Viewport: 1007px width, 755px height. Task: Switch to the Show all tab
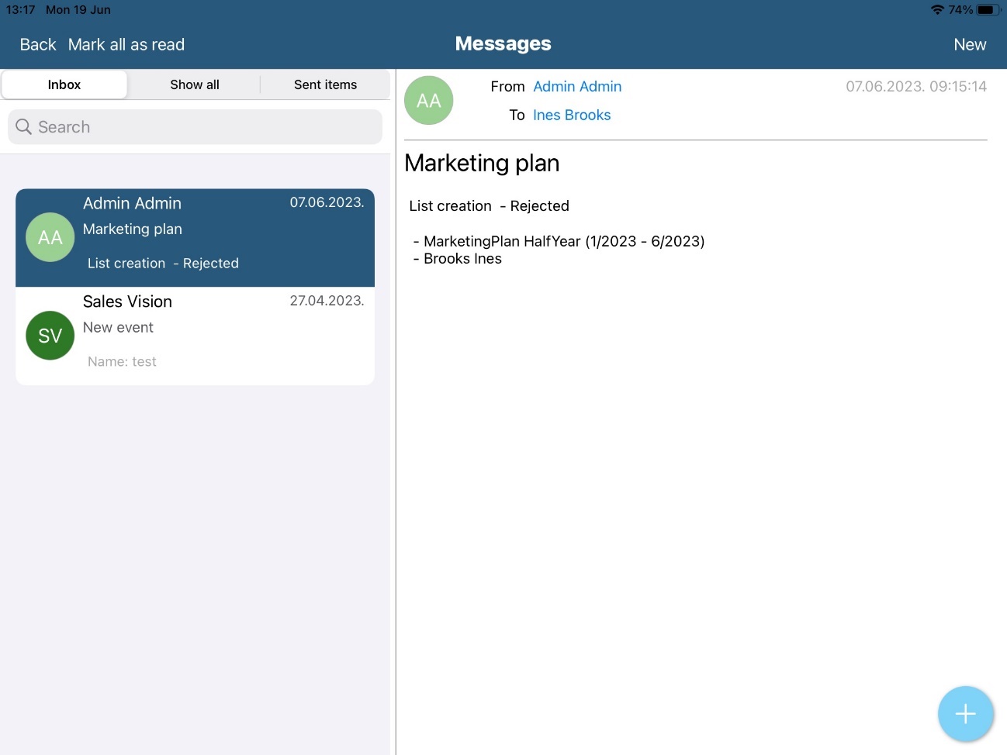pos(195,84)
